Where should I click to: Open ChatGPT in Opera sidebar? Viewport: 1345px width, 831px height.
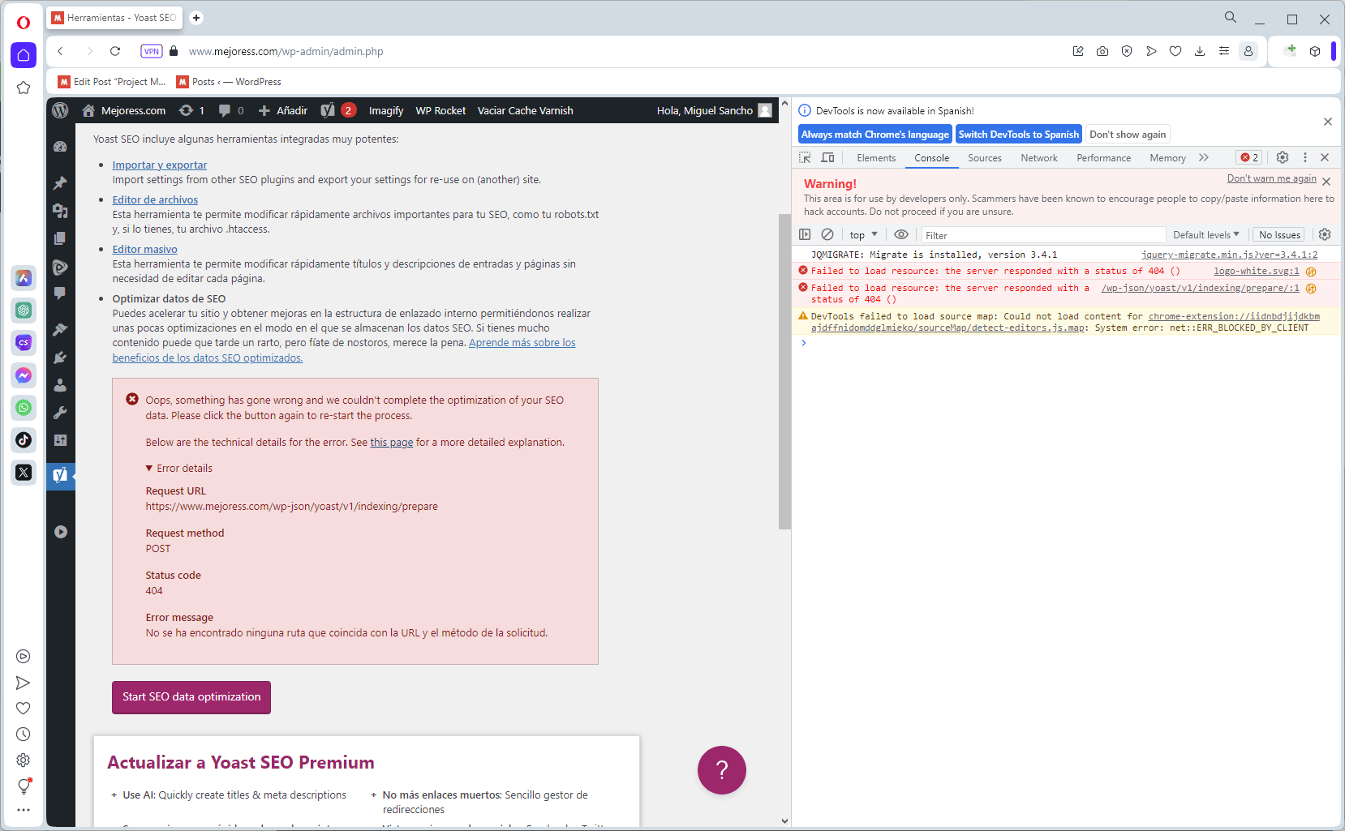pos(24,311)
